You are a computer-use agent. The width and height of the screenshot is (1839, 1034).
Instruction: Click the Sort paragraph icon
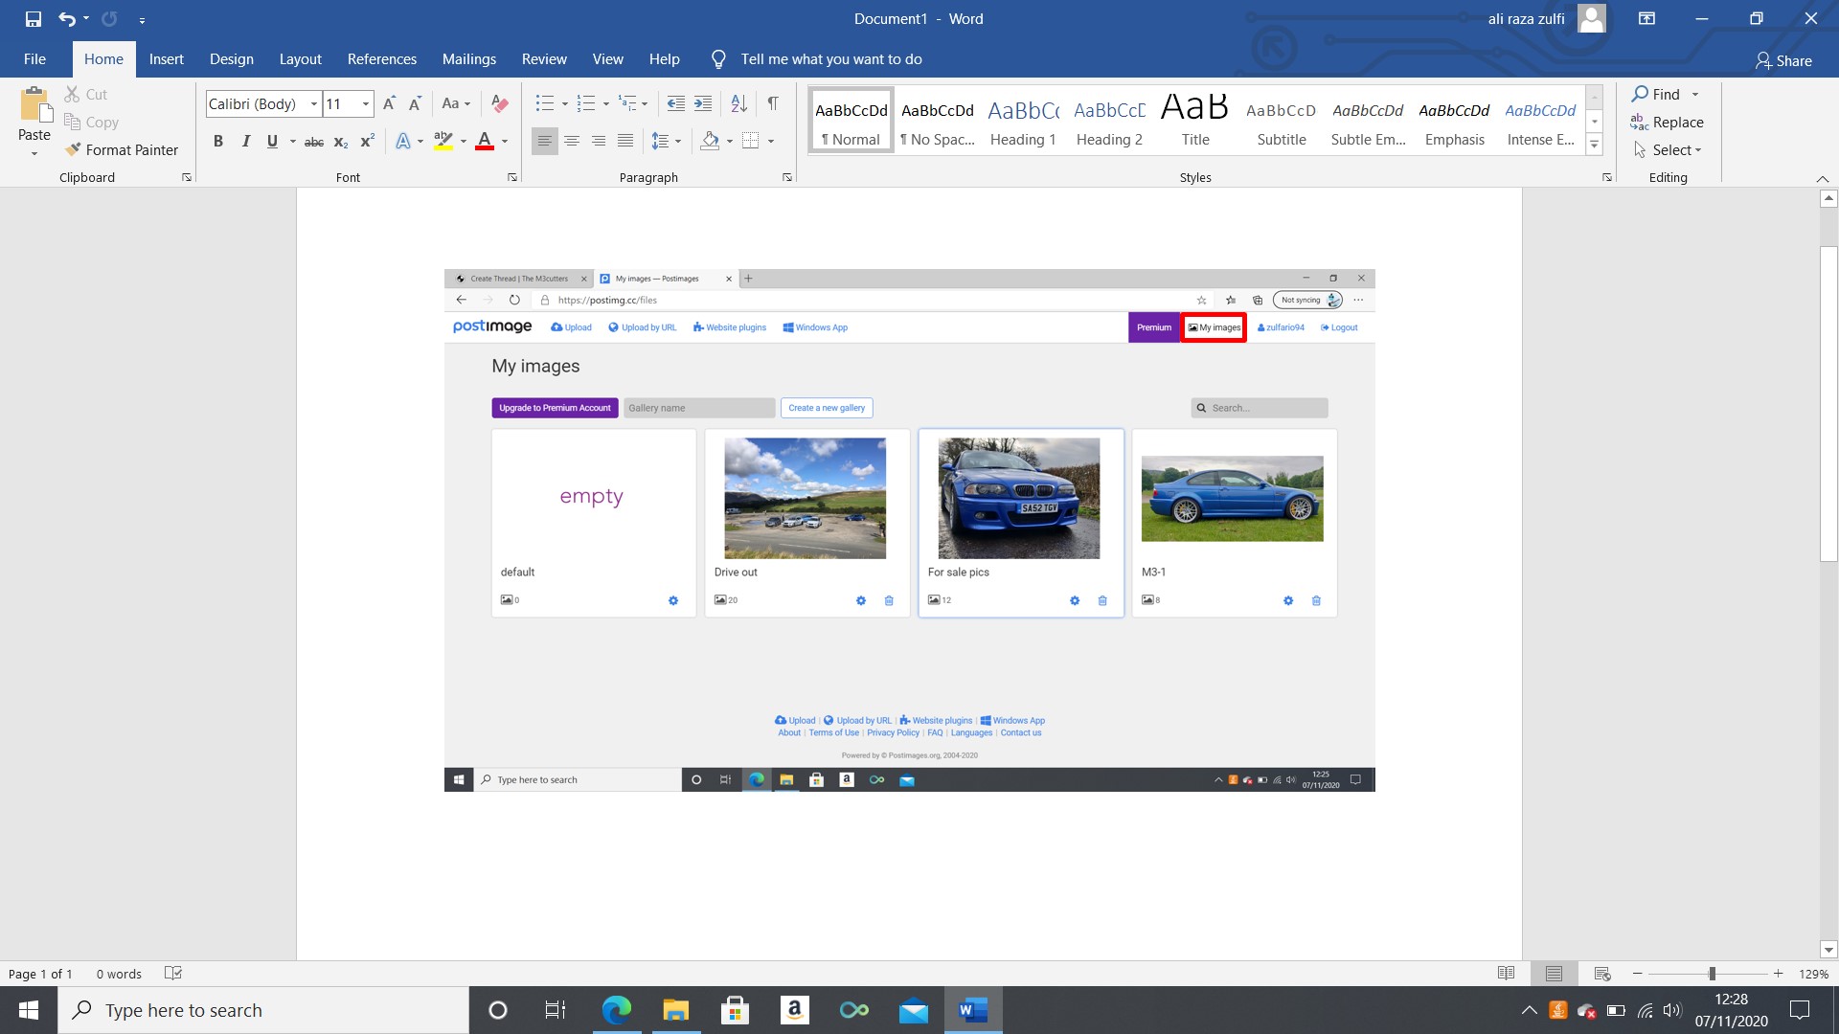pos(738,103)
